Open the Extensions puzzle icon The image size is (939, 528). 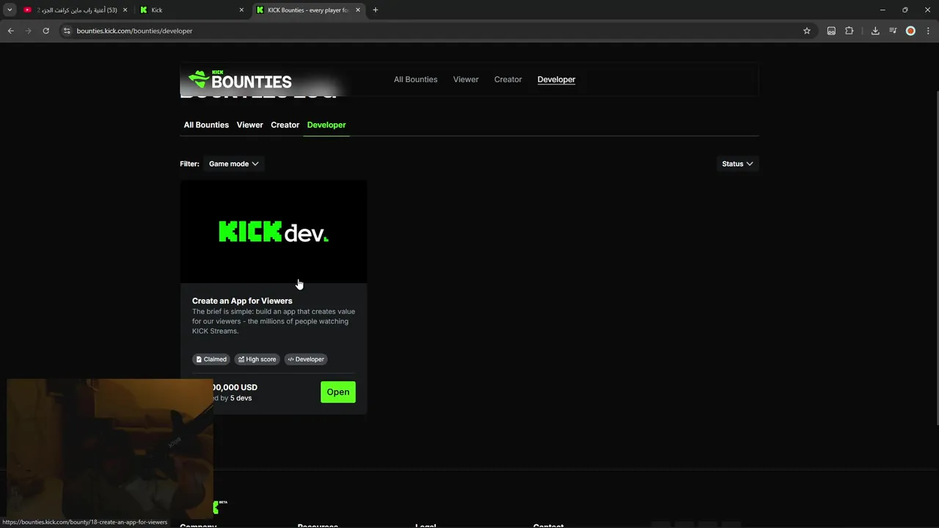pos(850,31)
